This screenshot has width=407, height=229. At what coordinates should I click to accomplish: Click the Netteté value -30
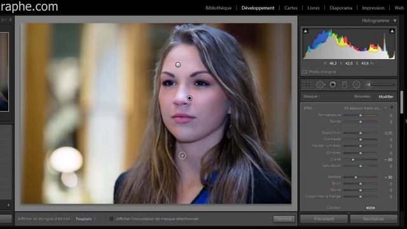pos(389,177)
